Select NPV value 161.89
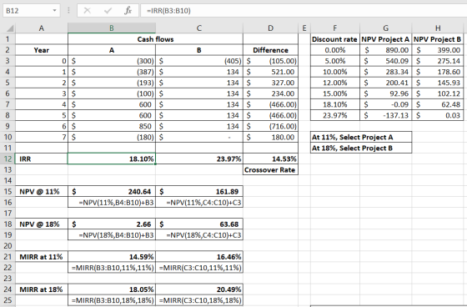Viewport: 467px width, 307px height. [199, 192]
